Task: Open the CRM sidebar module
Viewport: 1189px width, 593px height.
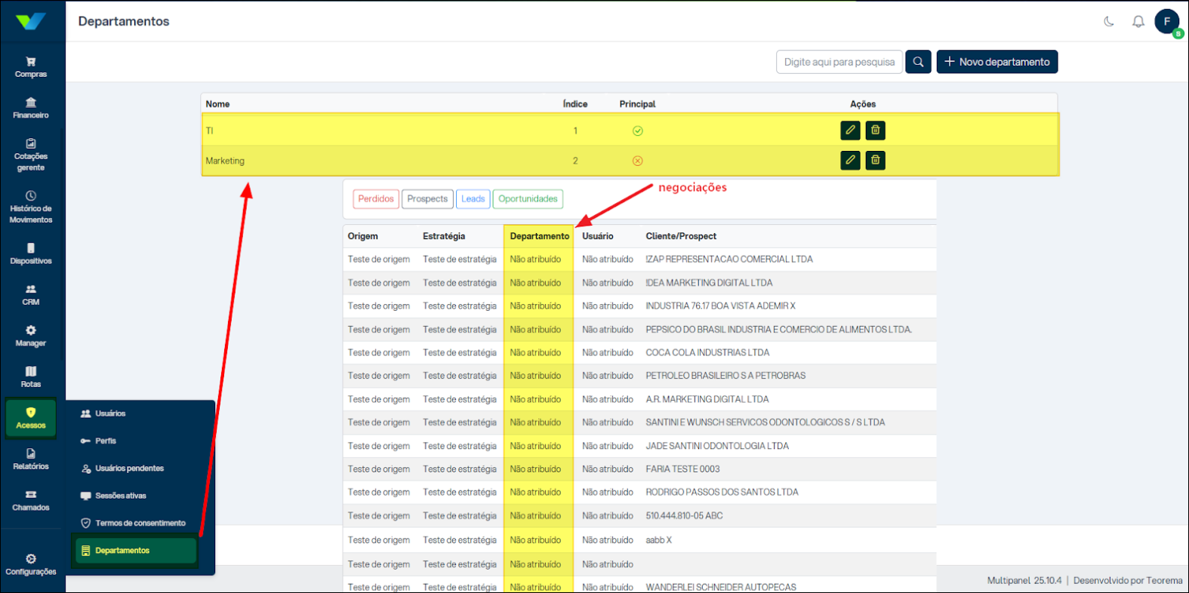Action: pyautogui.click(x=31, y=295)
